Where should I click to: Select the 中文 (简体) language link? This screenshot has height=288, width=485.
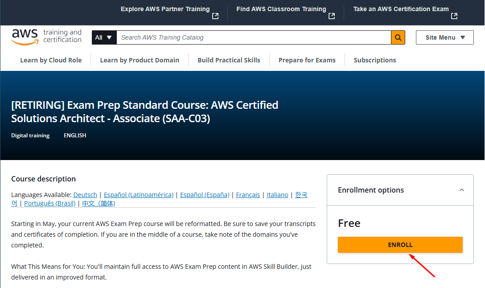[99, 203]
